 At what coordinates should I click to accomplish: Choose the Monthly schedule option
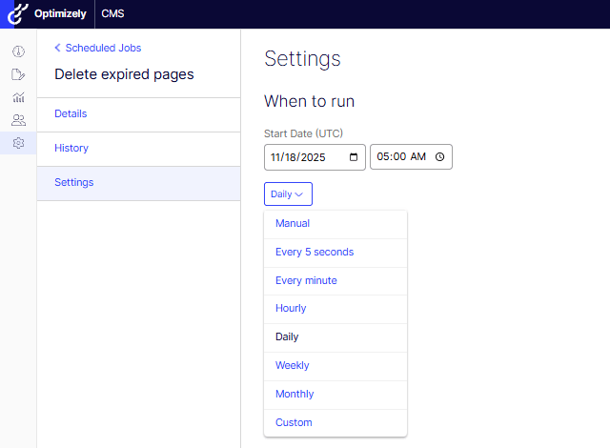click(x=295, y=395)
